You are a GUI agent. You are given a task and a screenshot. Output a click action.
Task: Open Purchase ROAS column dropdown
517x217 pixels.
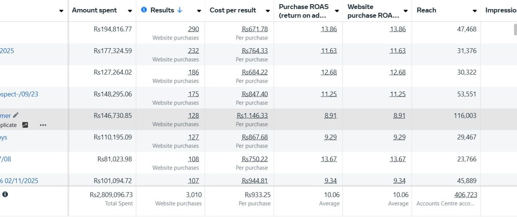[336, 11]
